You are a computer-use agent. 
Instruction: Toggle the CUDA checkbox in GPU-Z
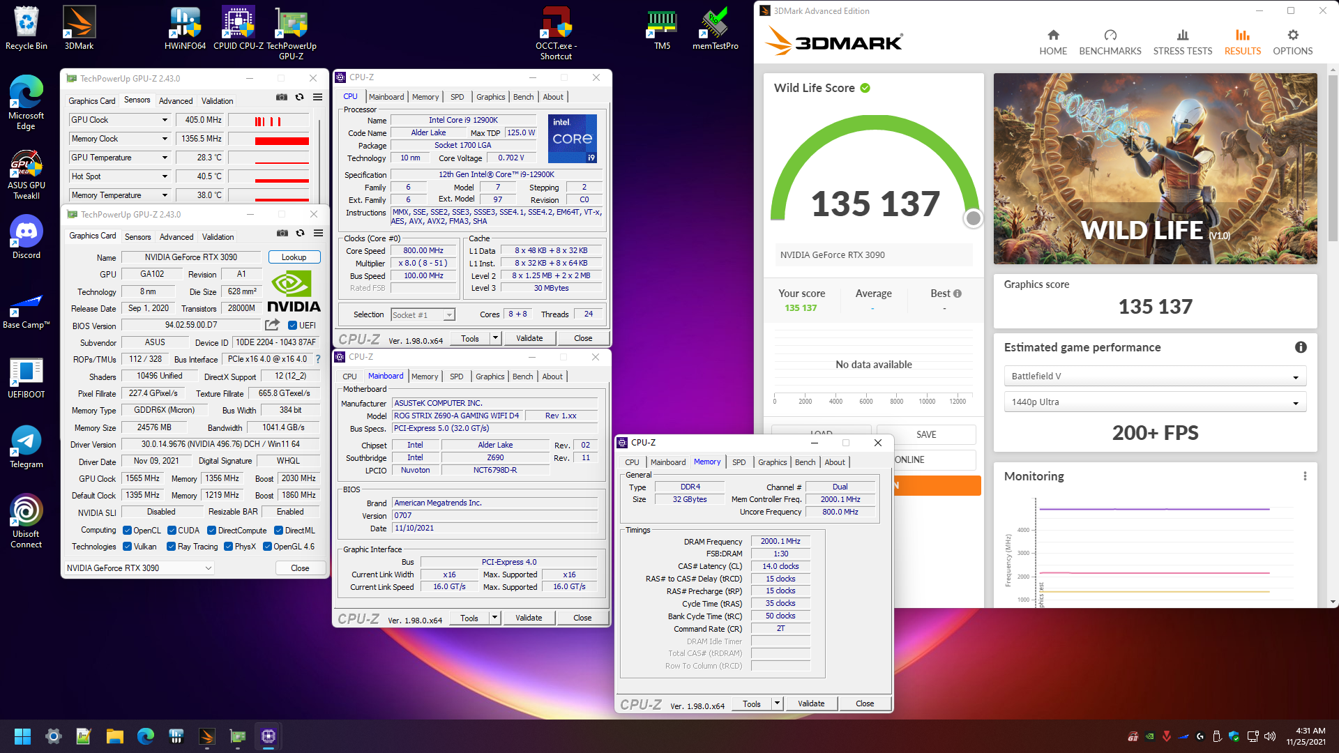coord(172,531)
